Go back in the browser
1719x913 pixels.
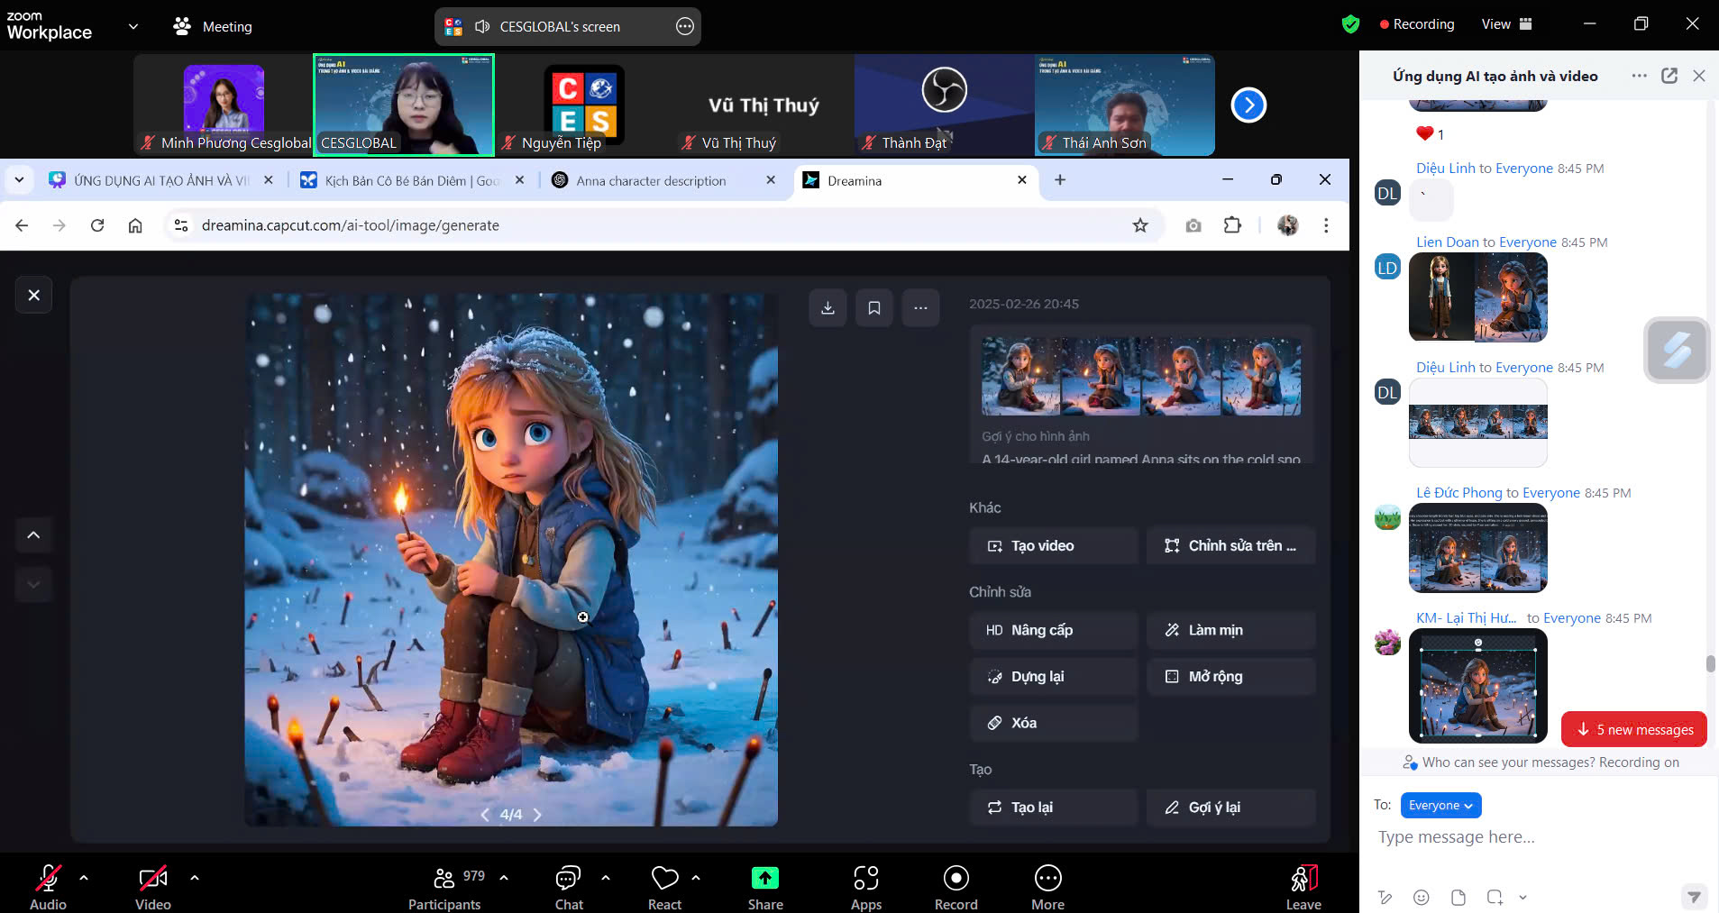click(x=22, y=225)
